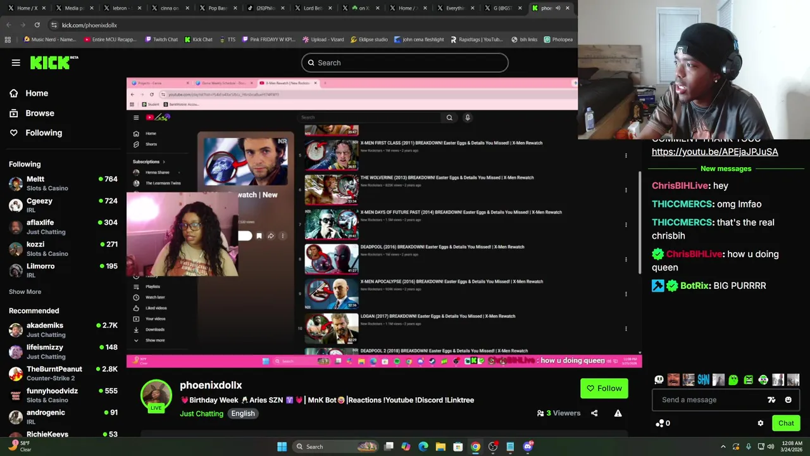The width and height of the screenshot is (810, 456).
Task: Open Google Chrome from the taskbar
Action: [x=475, y=446]
